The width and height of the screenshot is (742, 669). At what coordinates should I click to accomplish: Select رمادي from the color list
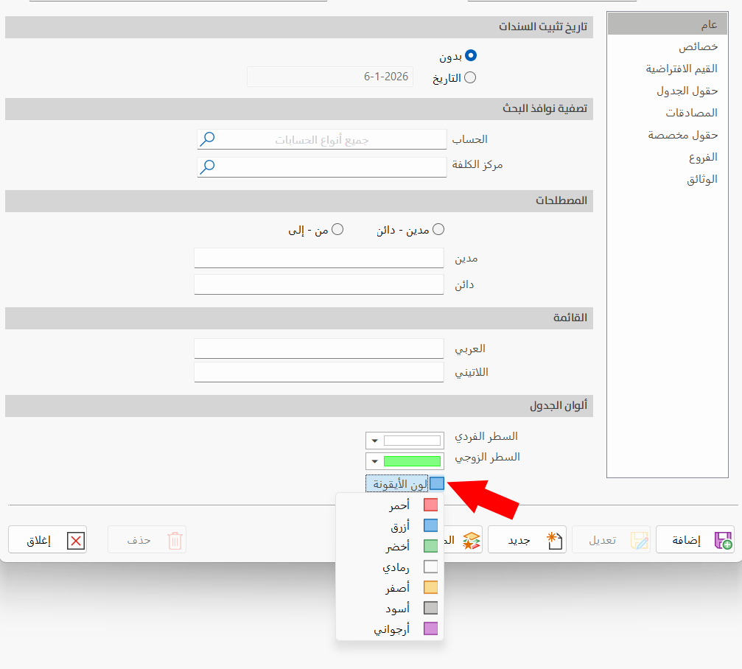390,567
